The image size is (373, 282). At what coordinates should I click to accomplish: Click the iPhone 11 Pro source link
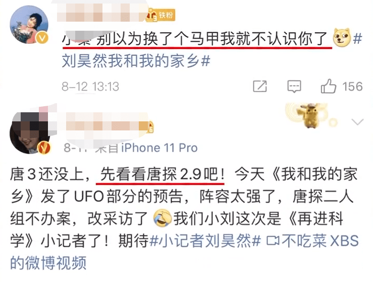159,148
